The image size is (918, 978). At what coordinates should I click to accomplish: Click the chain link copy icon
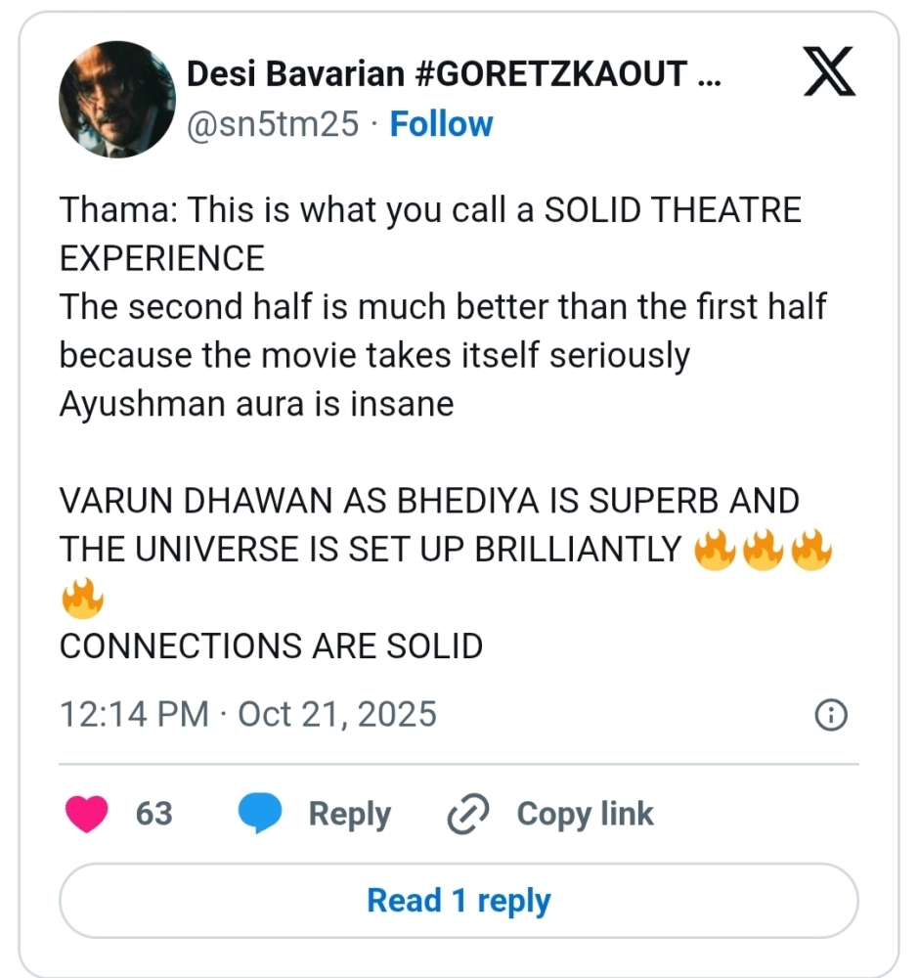click(467, 815)
